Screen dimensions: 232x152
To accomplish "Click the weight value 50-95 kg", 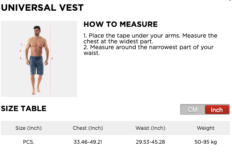I will 206,142.
